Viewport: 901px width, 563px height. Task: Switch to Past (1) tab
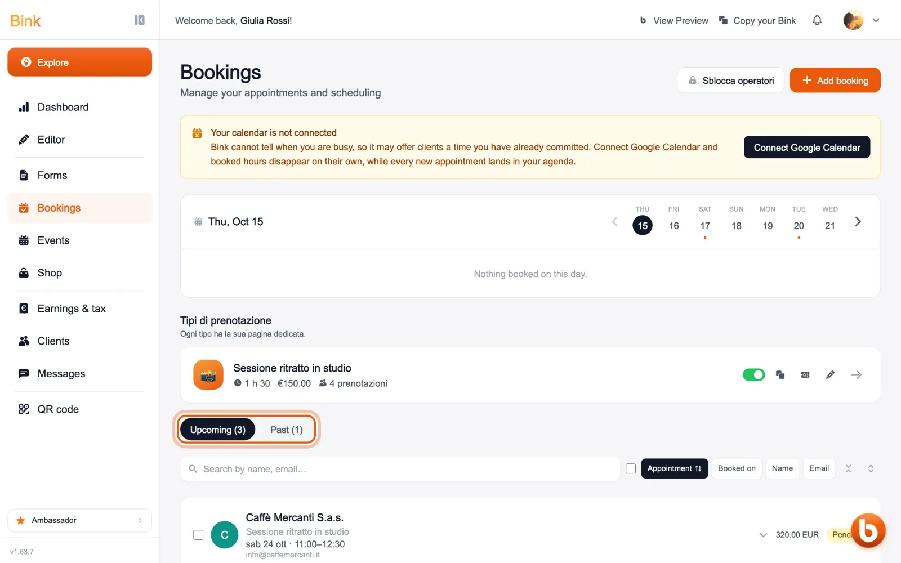(286, 430)
